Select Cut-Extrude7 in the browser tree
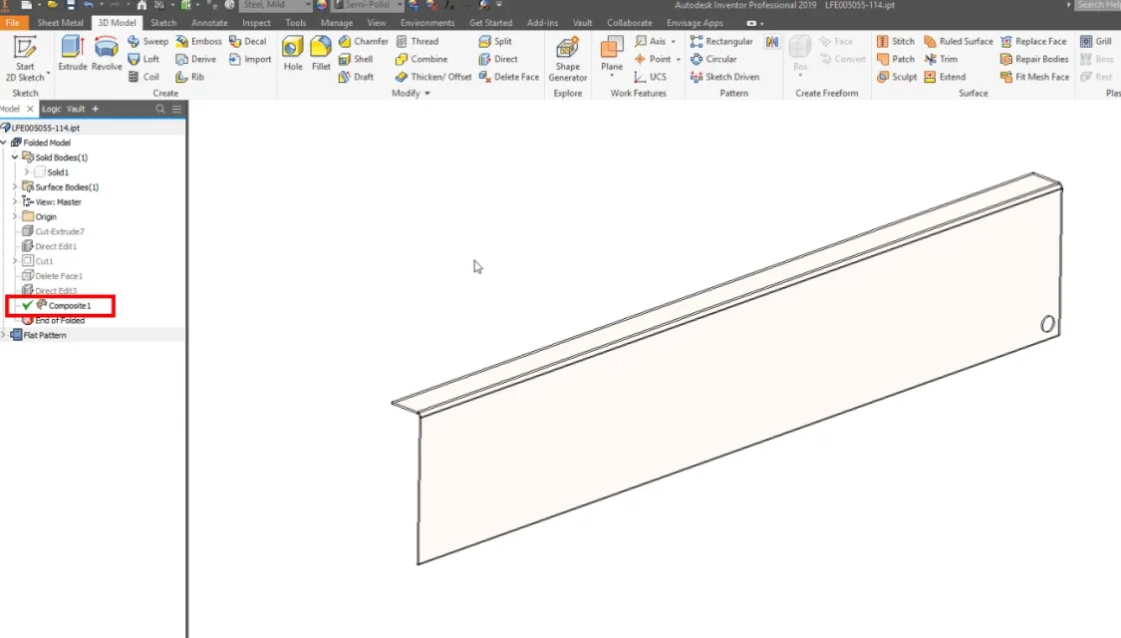Viewport: 1121px width, 638px height. (60, 231)
